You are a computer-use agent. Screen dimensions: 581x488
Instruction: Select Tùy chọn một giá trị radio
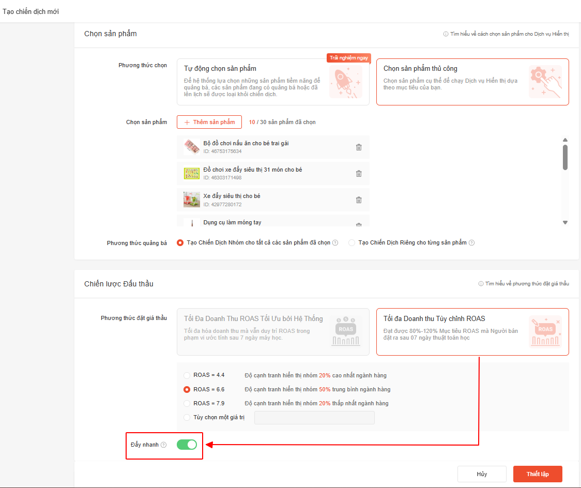187,418
